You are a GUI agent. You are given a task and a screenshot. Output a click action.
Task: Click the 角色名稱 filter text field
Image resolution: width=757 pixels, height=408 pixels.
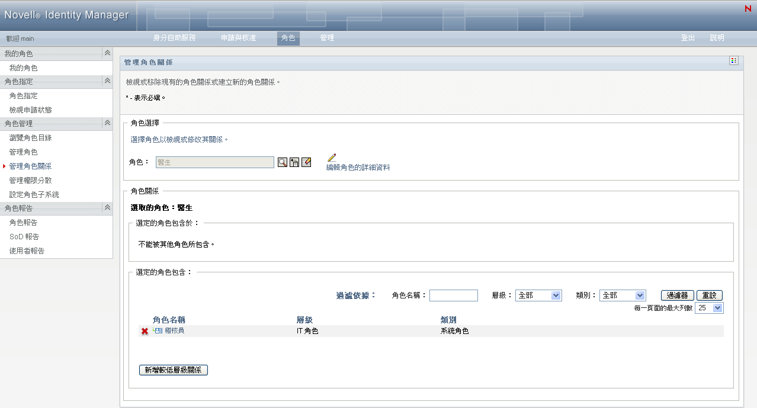pos(454,295)
